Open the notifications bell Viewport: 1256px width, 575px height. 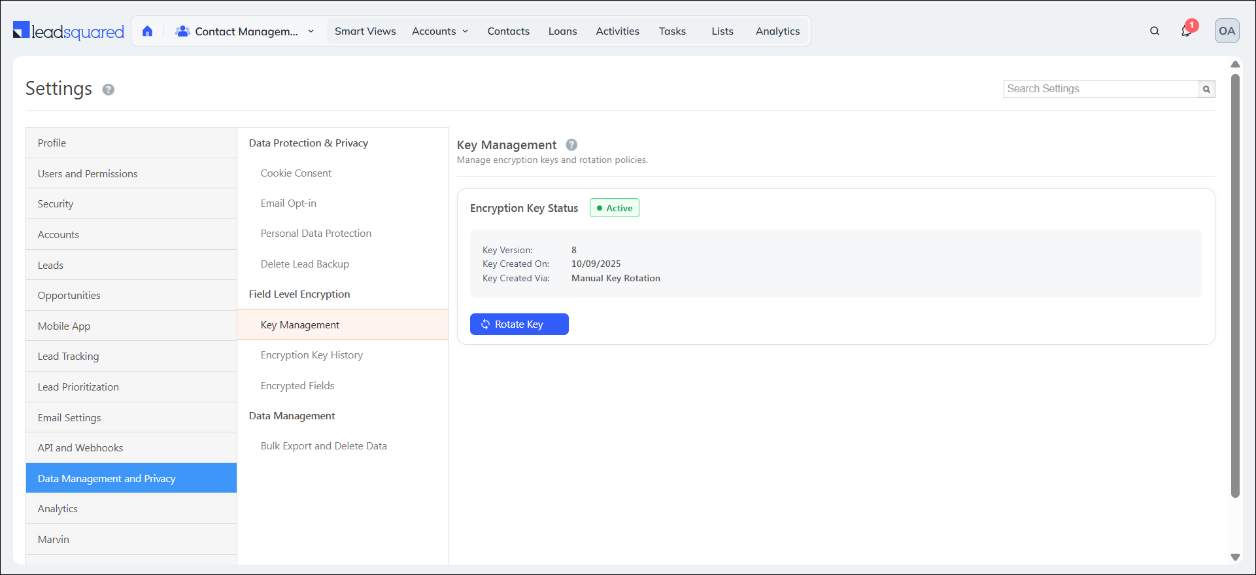(1187, 31)
